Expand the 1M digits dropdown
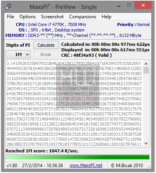This screenshot has width=156, height=173. click(x=18, y=54)
